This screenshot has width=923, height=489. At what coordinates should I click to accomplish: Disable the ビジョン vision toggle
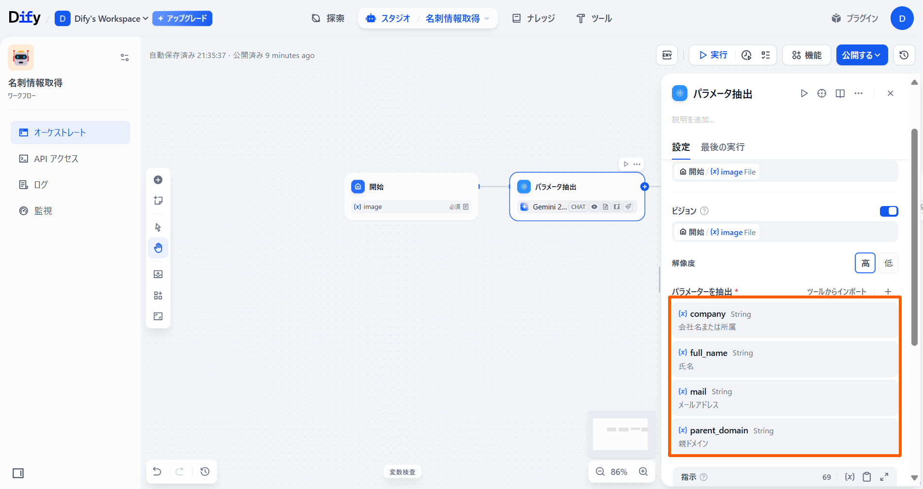[x=889, y=211]
